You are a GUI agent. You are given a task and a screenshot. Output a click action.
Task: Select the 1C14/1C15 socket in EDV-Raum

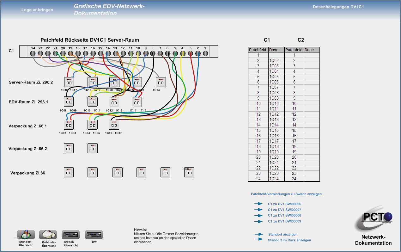[x=137, y=102]
